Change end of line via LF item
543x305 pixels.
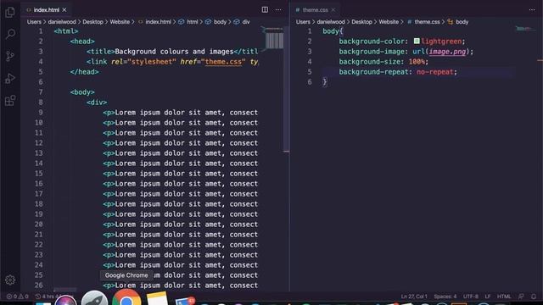(488, 297)
